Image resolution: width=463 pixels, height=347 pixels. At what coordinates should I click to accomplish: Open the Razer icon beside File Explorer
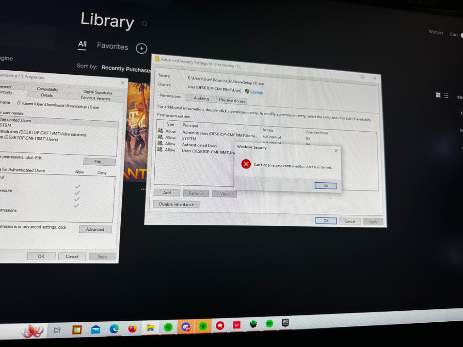point(168,327)
